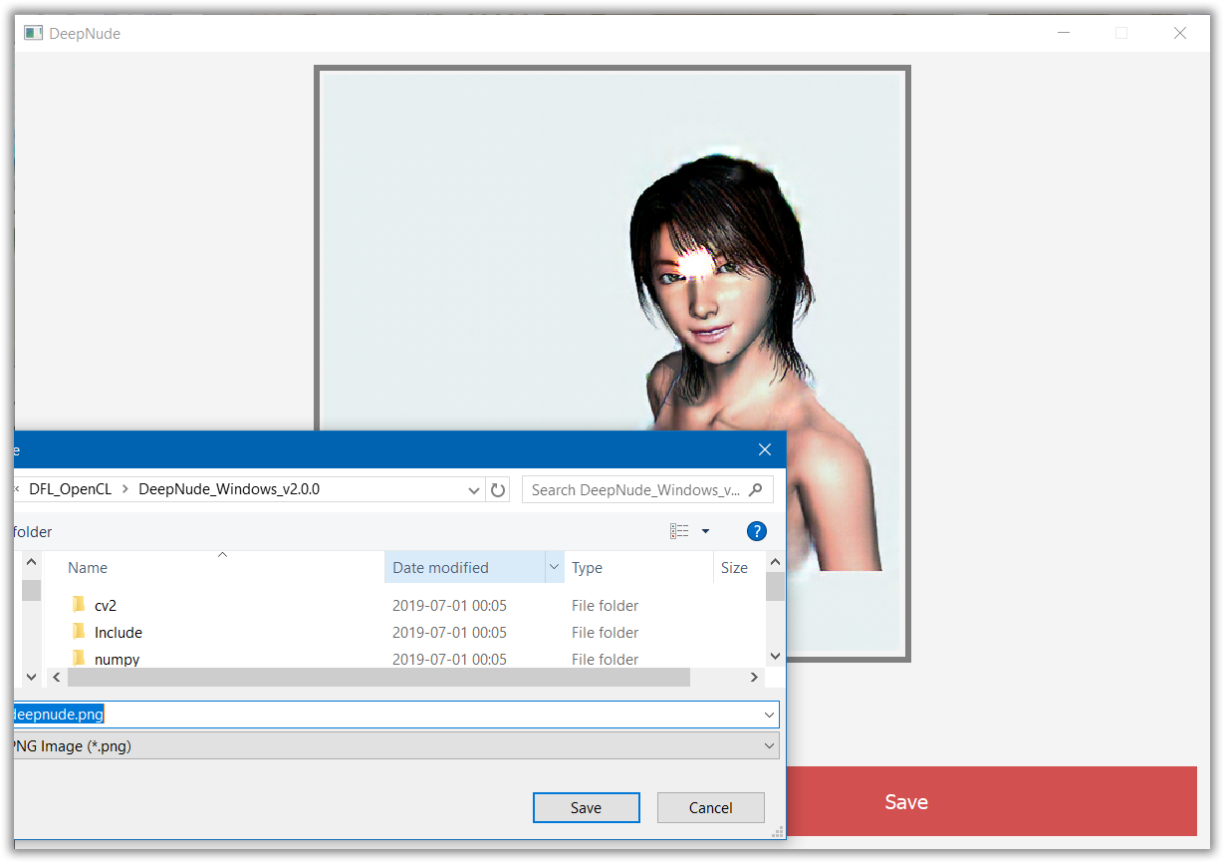The width and height of the screenshot is (1224, 863).
Task: Select the DFL_OpenCL breadcrumb
Action: (x=70, y=489)
